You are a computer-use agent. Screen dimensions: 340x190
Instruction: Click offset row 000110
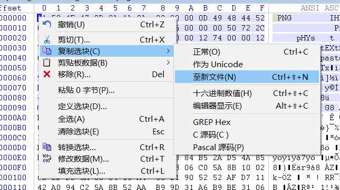click(13, 187)
